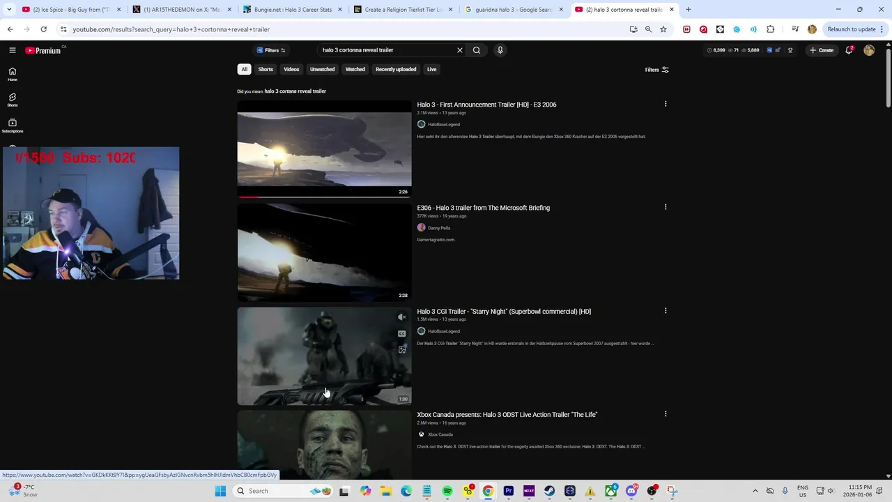Select the Shorts filter chip
Image resolution: width=892 pixels, height=502 pixels.
266,69
